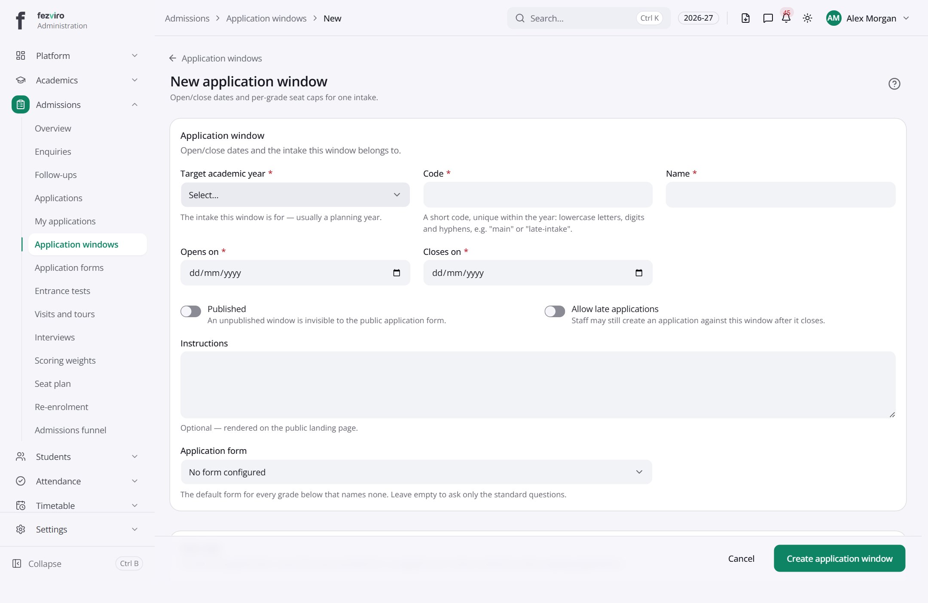The width and height of the screenshot is (928, 603).
Task: Open the Opens on calendar picker icon
Action: coord(397,272)
